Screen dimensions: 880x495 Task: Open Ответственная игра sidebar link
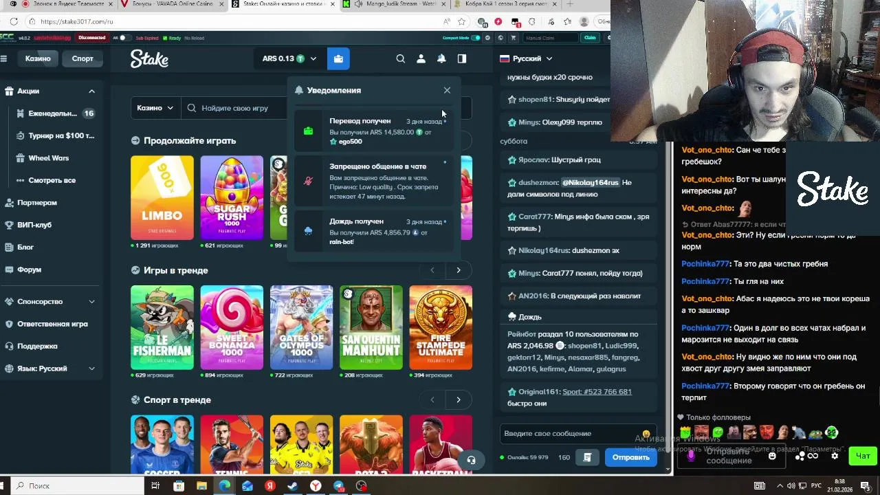click(52, 324)
